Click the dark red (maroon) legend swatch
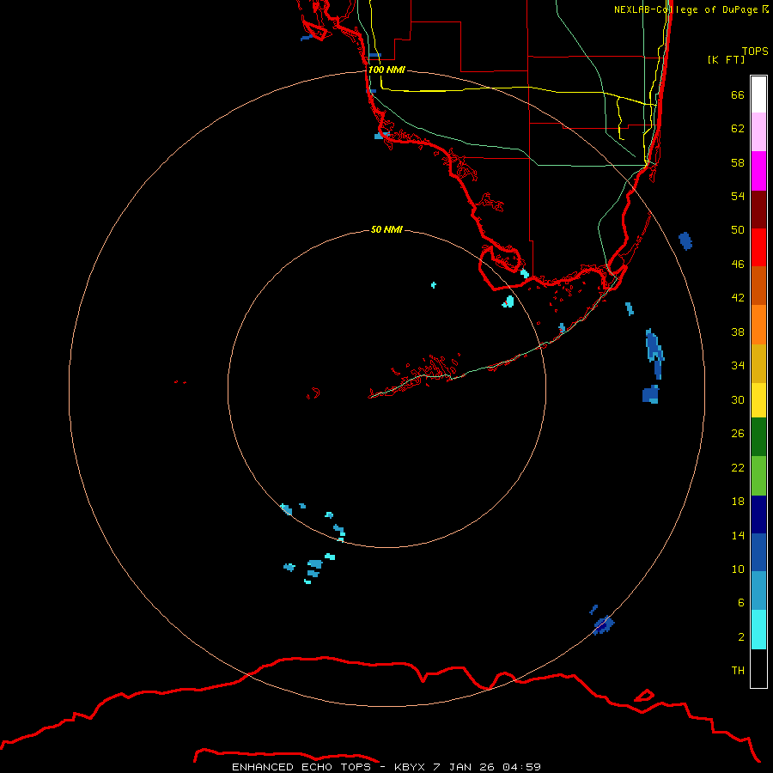 (758, 210)
